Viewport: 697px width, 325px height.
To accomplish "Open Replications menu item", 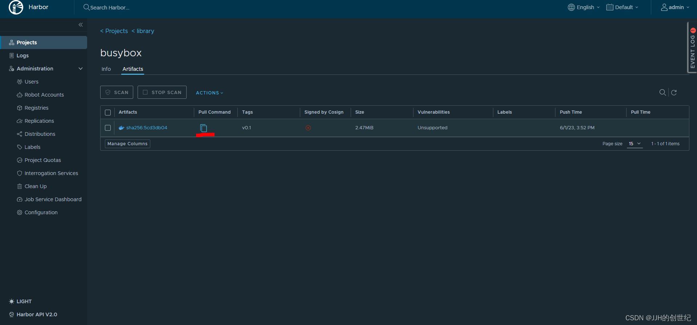I will [x=39, y=121].
